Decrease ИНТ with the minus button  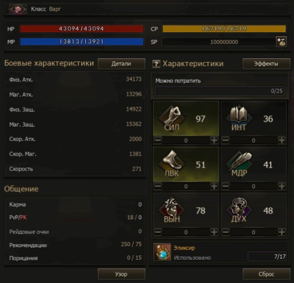coord(225,140)
